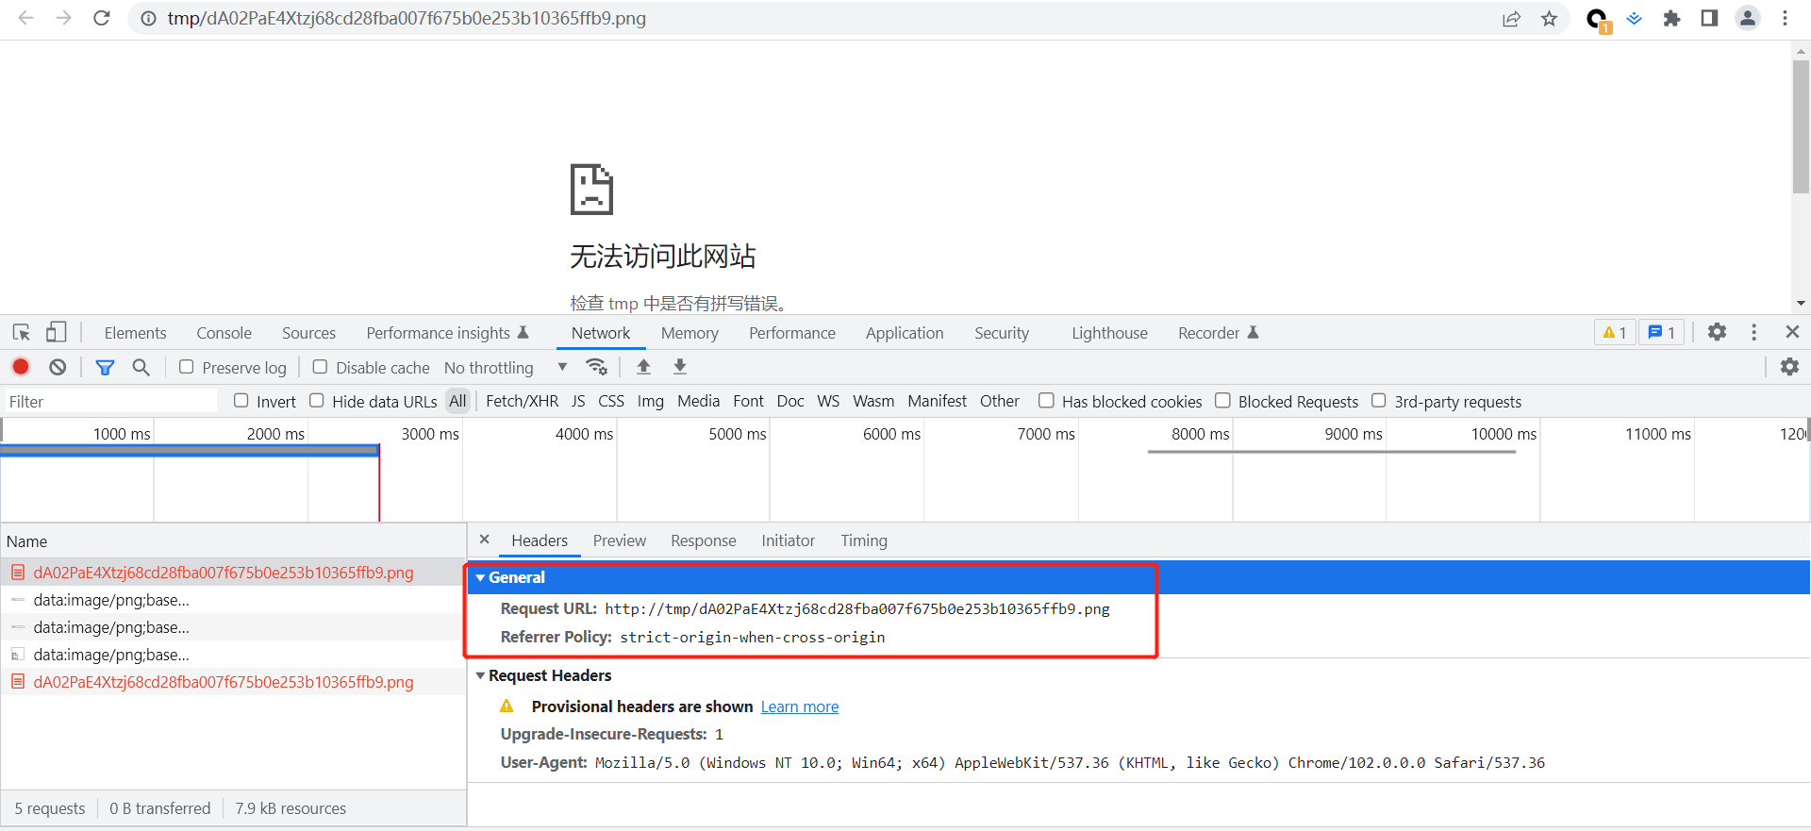Open network conditions wifi icon
The height and width of the screenshot is (831, 1811).
pyautogui.click(x=596, y=367)
